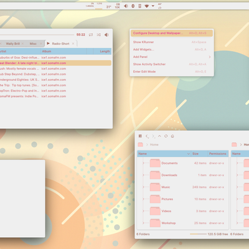Choose Show KRunner from the context menu
The width and height of the screenshot is (249, 249).
click(172, 42)
